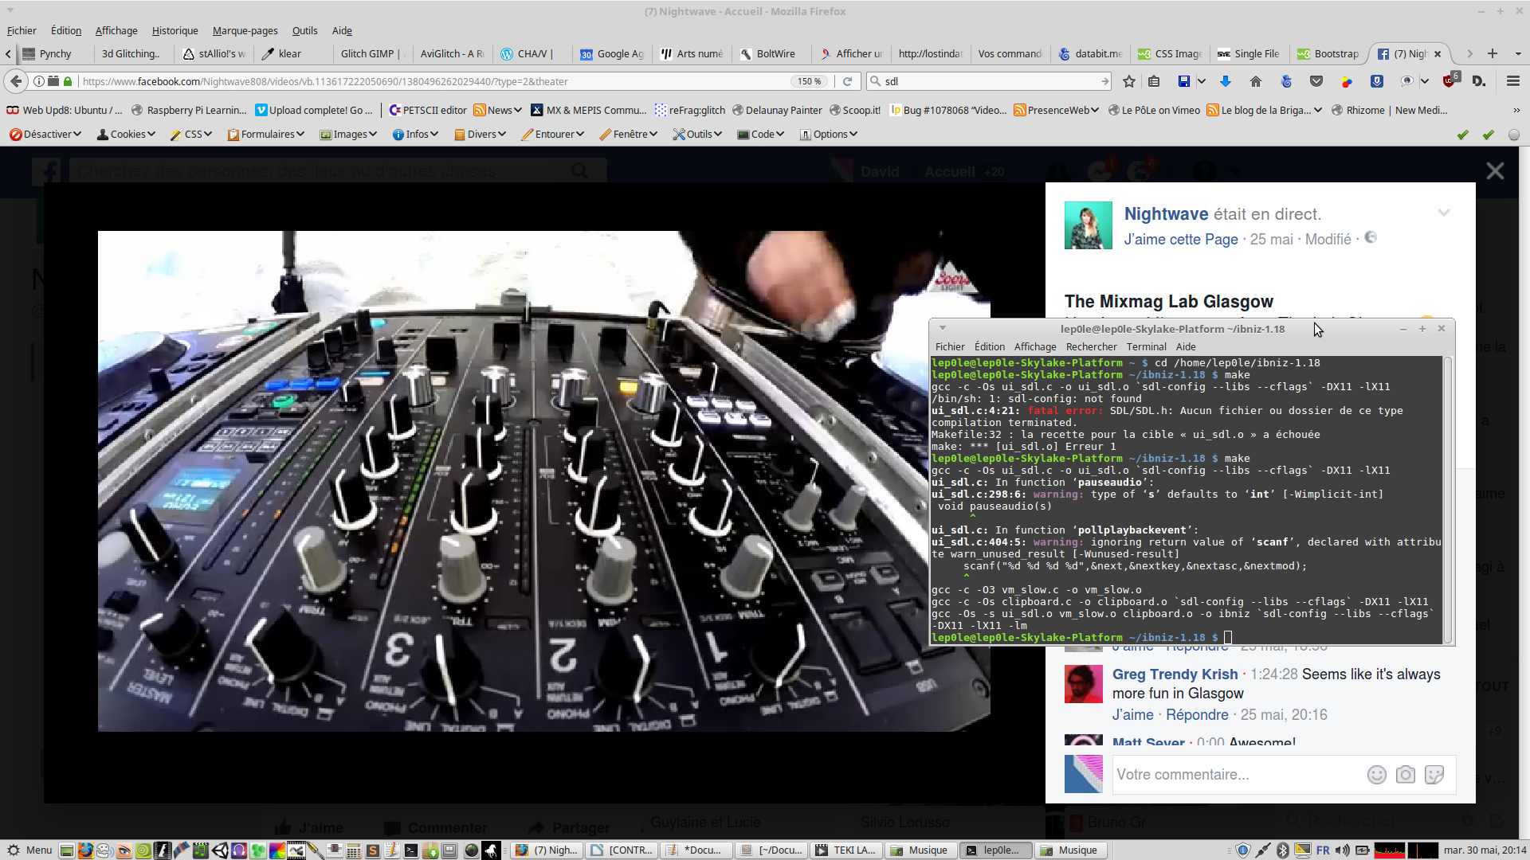This screenshot has width=1530, height=860.
Task: Switch to the Bootstrap browser tab
Action: [x=1328, y=53]
